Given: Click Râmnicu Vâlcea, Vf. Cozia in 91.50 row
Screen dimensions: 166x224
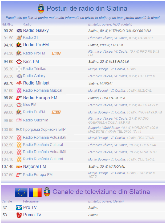Looking at the screenshot, I should tap(108, 38).
